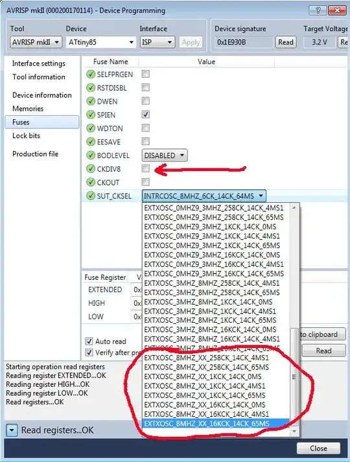This screenshot has width=350, height=462.
Task: Open the Device information page
Action: (x=42, y=95)
